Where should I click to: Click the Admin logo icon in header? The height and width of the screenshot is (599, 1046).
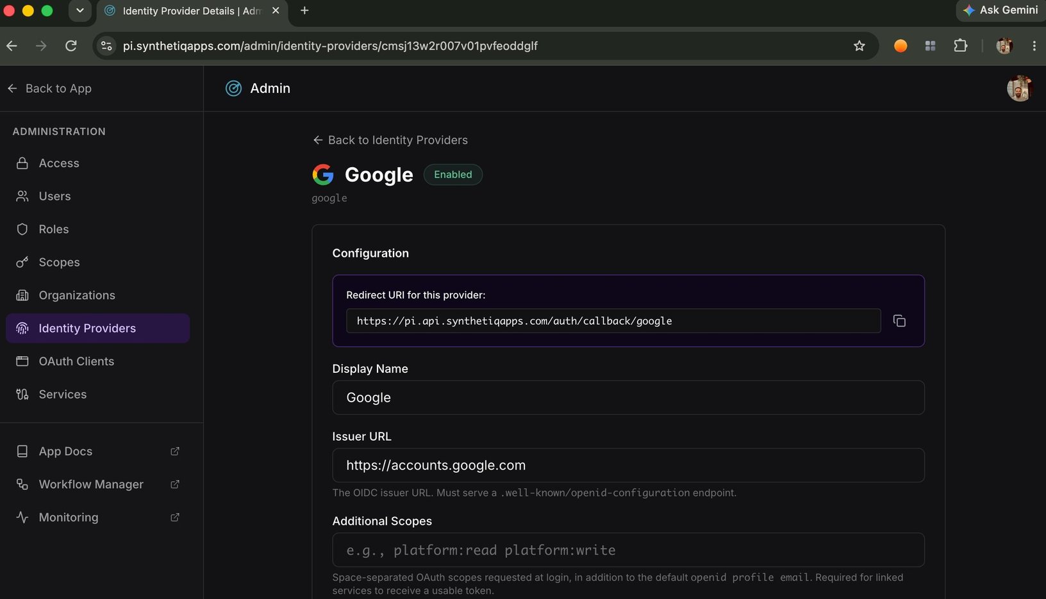[x=234, y=88]
